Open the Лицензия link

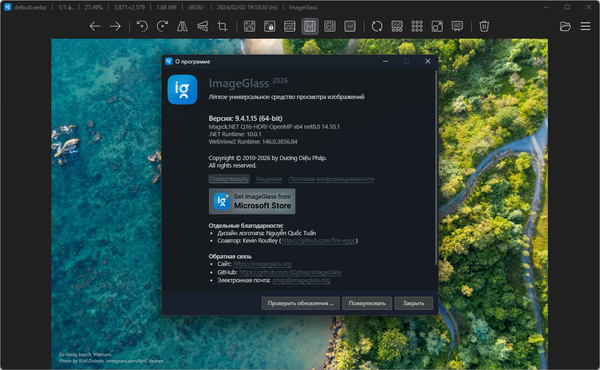click(268, 179)
